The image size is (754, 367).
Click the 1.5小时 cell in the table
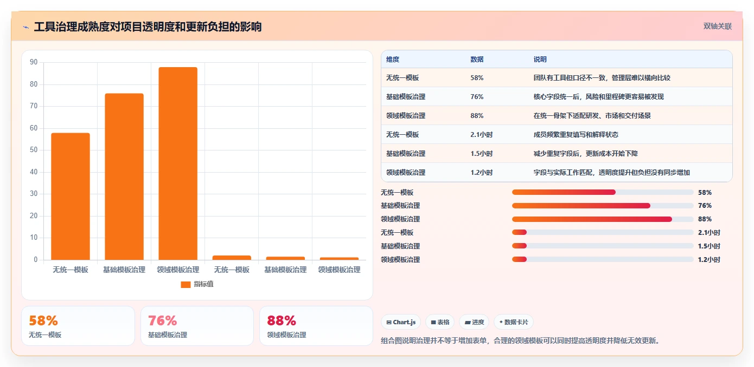click(x=482, y=154)
